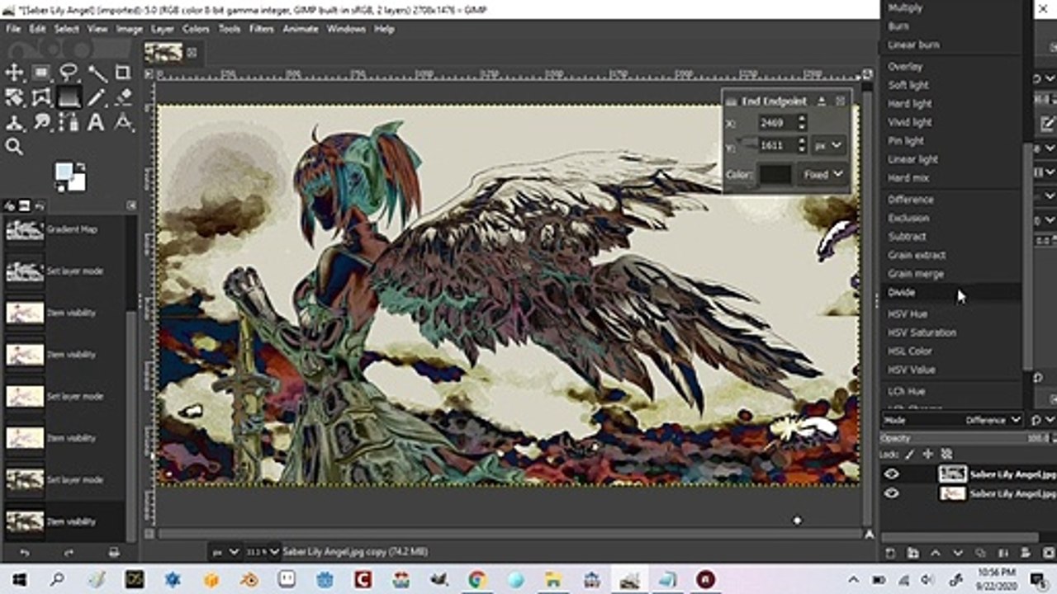
Task: Click the foreground color swatch
Action: click(x=64, y=172)
